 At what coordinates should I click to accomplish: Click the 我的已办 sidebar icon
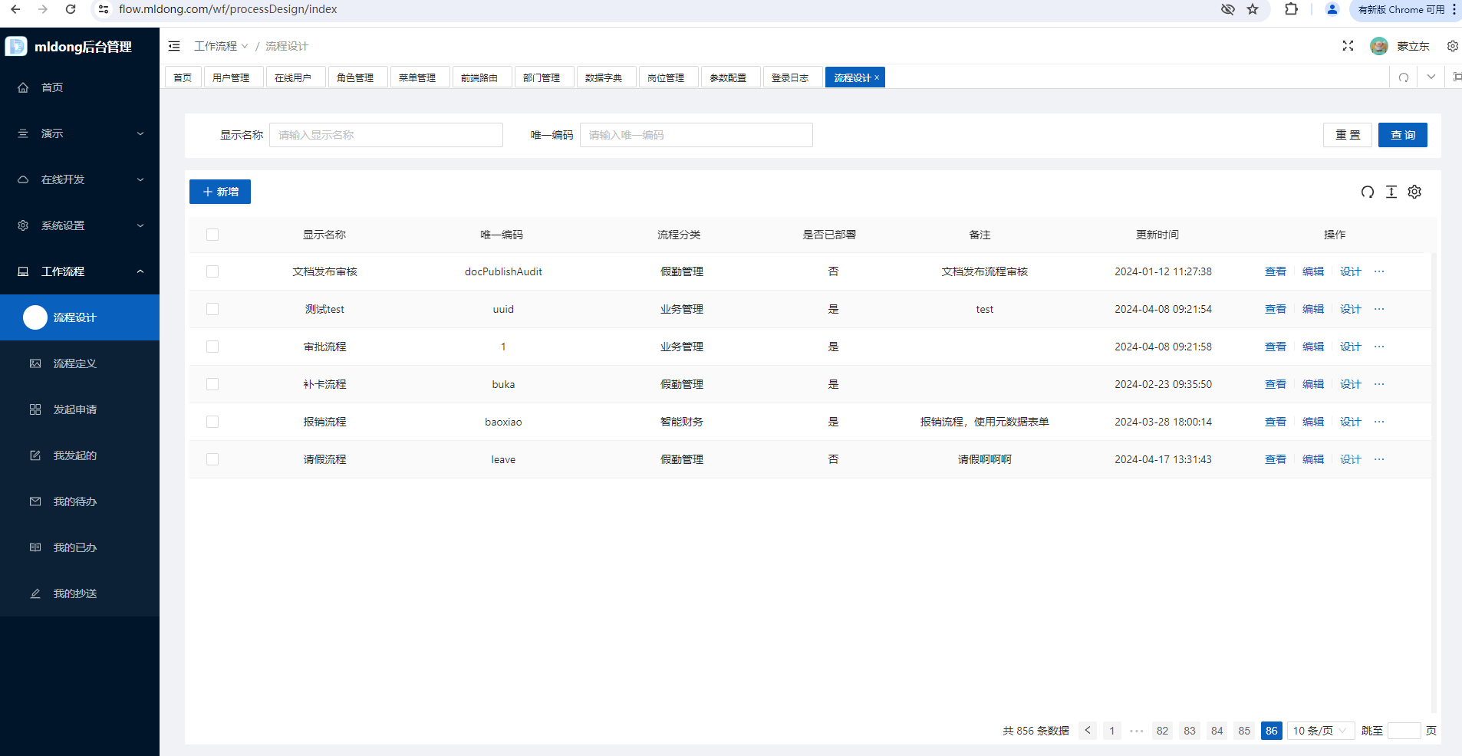pyautogui.click(x=35, y=547)
